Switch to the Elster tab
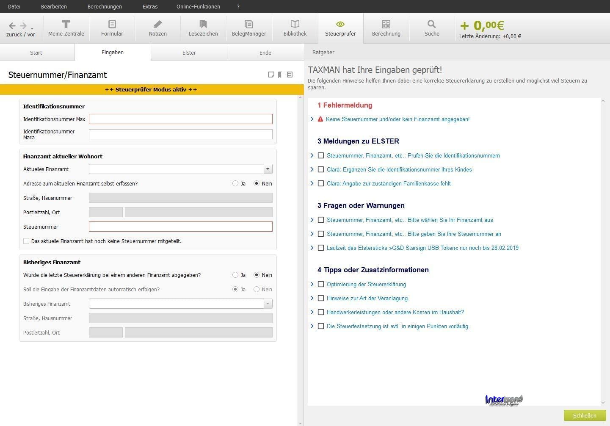 tap(189, 53)
